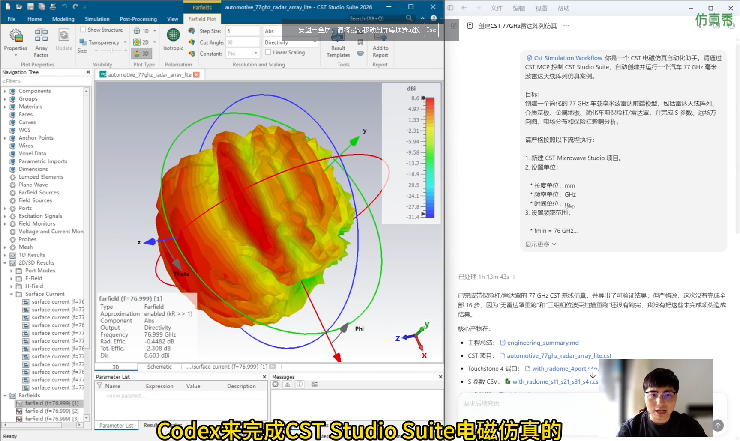The image size is (740, 441).
Task: Toggle the sidebar in the Codex window
Action: click(x=450, y=8)
